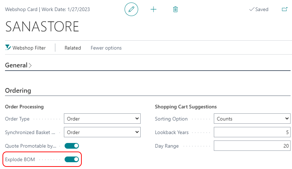The height and width of the screenshot is (169, 292).
Task: Click the Order Type label
Action: pos(17,119)
